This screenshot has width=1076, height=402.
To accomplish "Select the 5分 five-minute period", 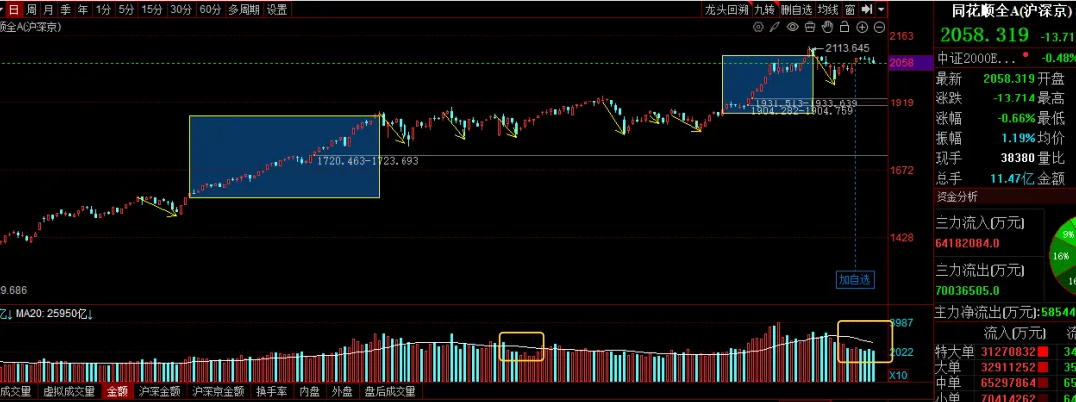I will [x=125, y=10].
